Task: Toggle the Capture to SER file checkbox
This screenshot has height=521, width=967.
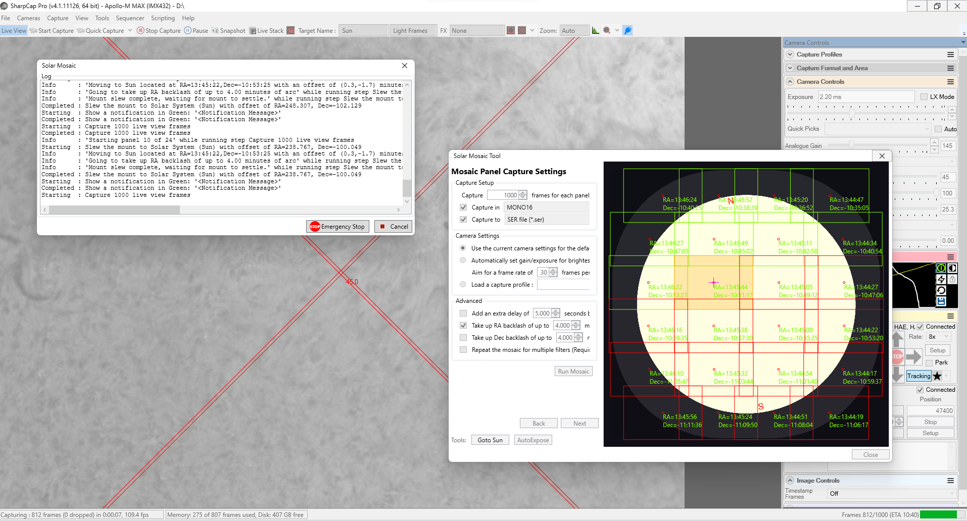Action: click(x=463, y=220)
